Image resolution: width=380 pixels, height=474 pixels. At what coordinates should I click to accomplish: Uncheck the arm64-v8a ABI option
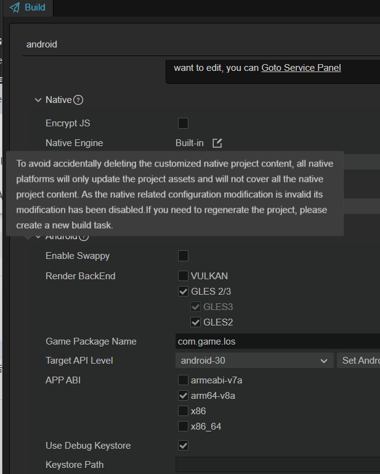(x=183, y=396)
